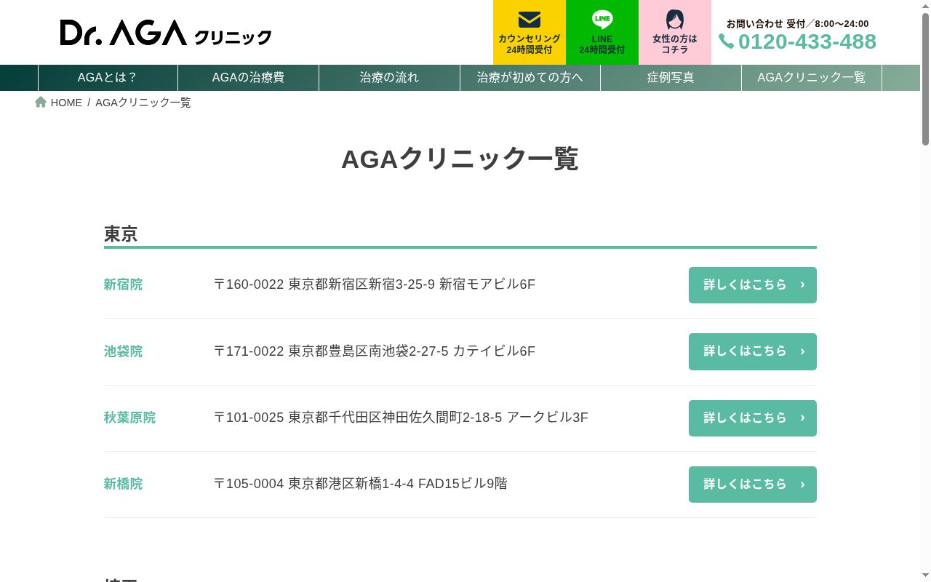Open the 新宿院 clinic link
This screenshot has width=931, height=582.
pyautogui.click(x=123, y=284)
